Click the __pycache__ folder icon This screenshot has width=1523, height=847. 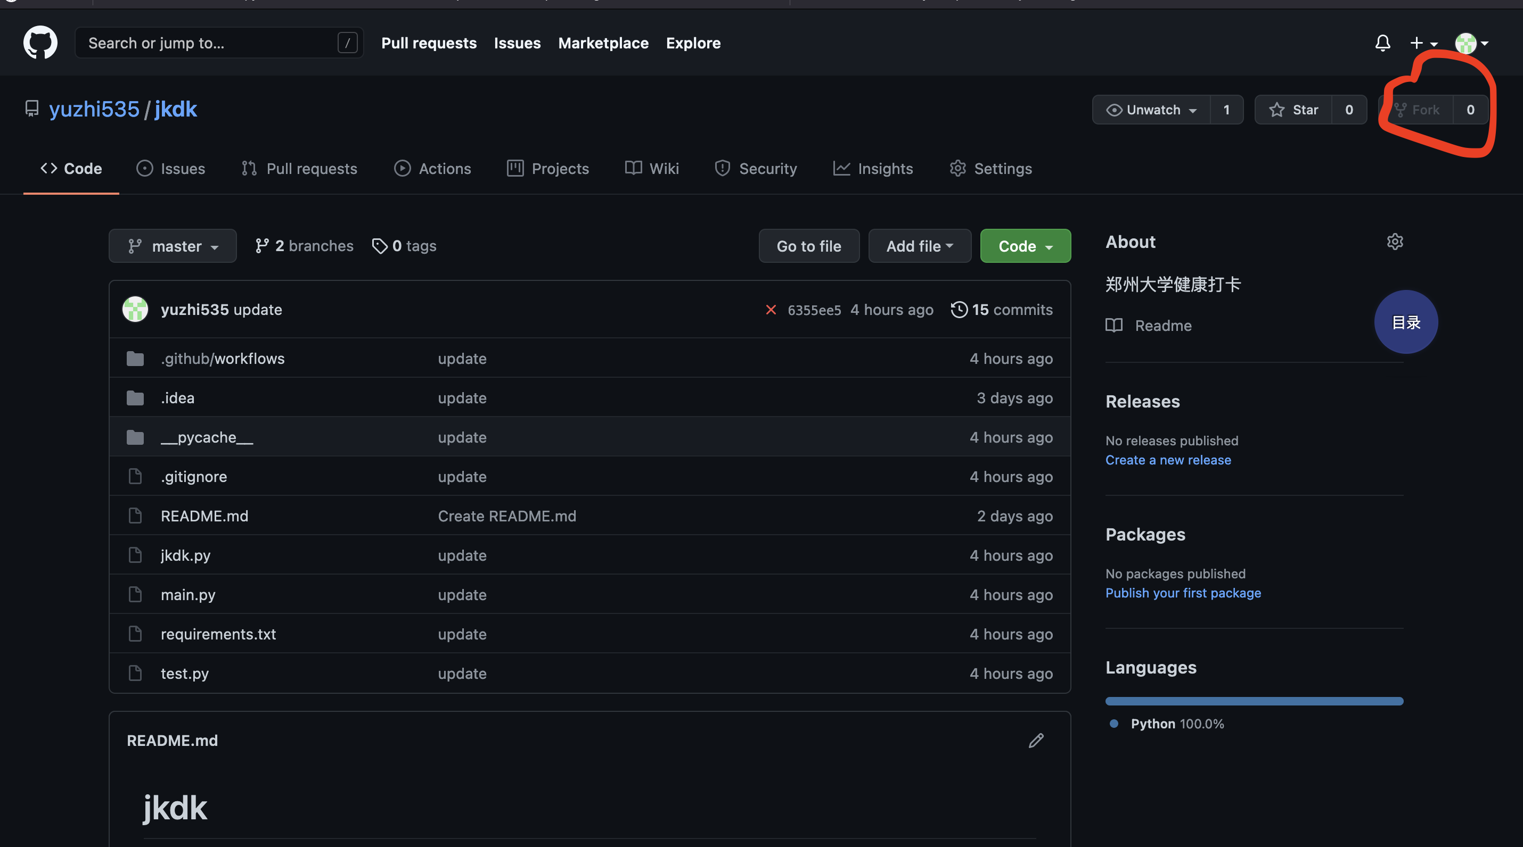point(135,437)
